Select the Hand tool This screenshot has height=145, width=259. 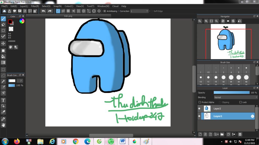[3, 125]
